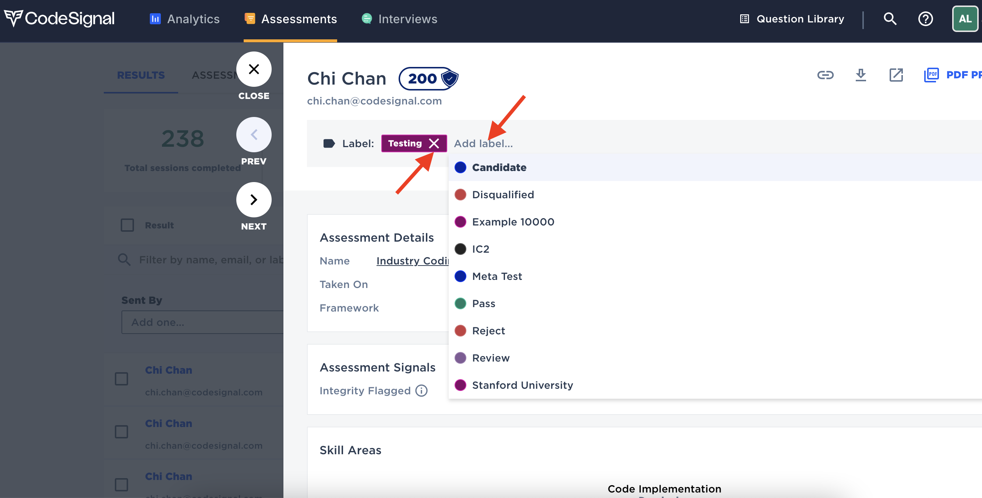The image size is (982, 498).
Task: Go to previous result with PREV arrow
Action: 254,135
